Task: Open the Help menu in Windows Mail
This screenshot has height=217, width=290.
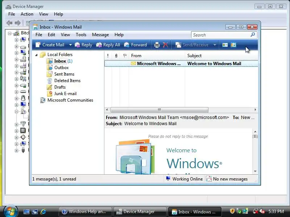Action: (119, 35)
